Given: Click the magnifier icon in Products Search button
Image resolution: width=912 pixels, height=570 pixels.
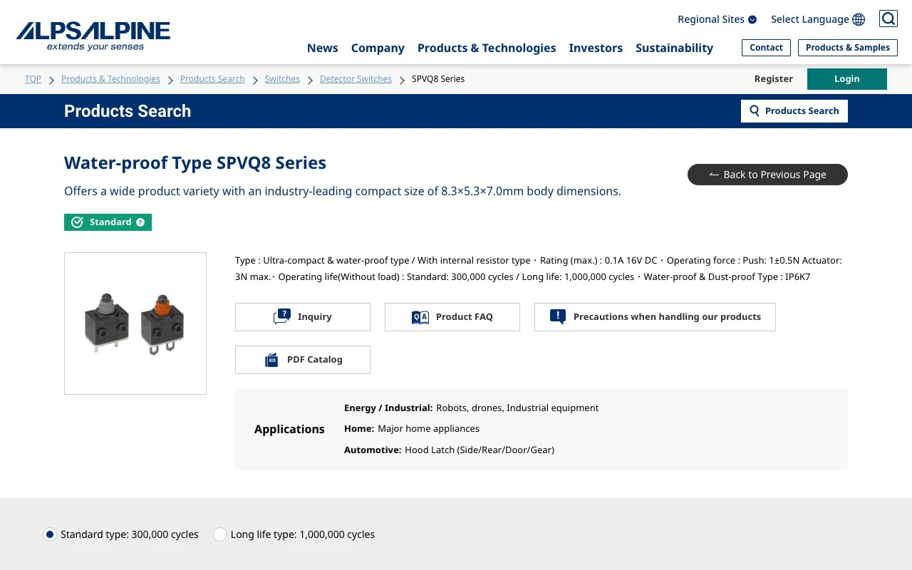Looking at the screenshot, I should [755, 111].
